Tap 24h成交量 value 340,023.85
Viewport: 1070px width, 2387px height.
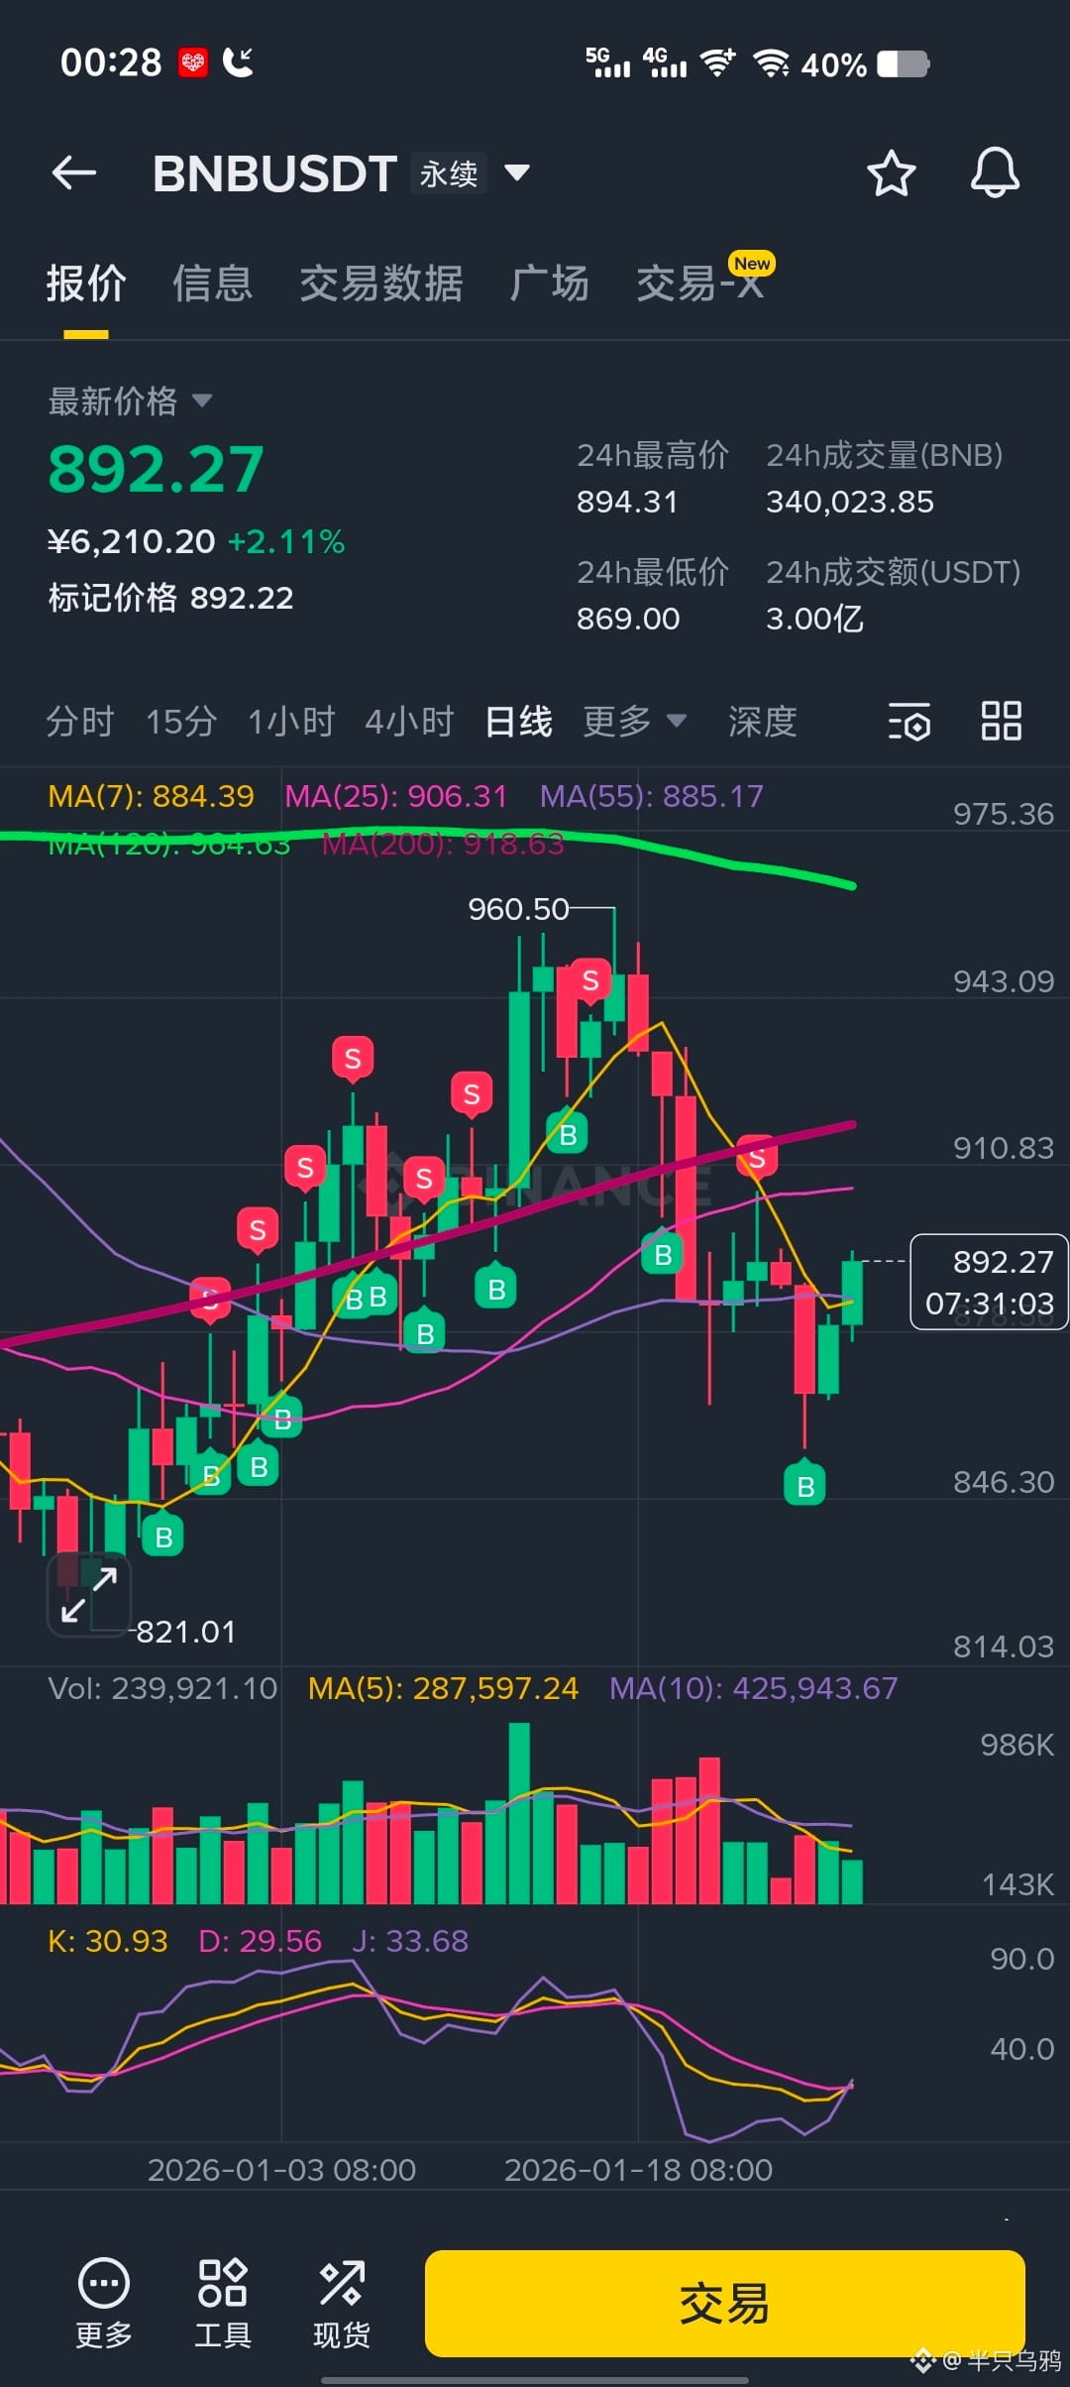click(850, 503)
